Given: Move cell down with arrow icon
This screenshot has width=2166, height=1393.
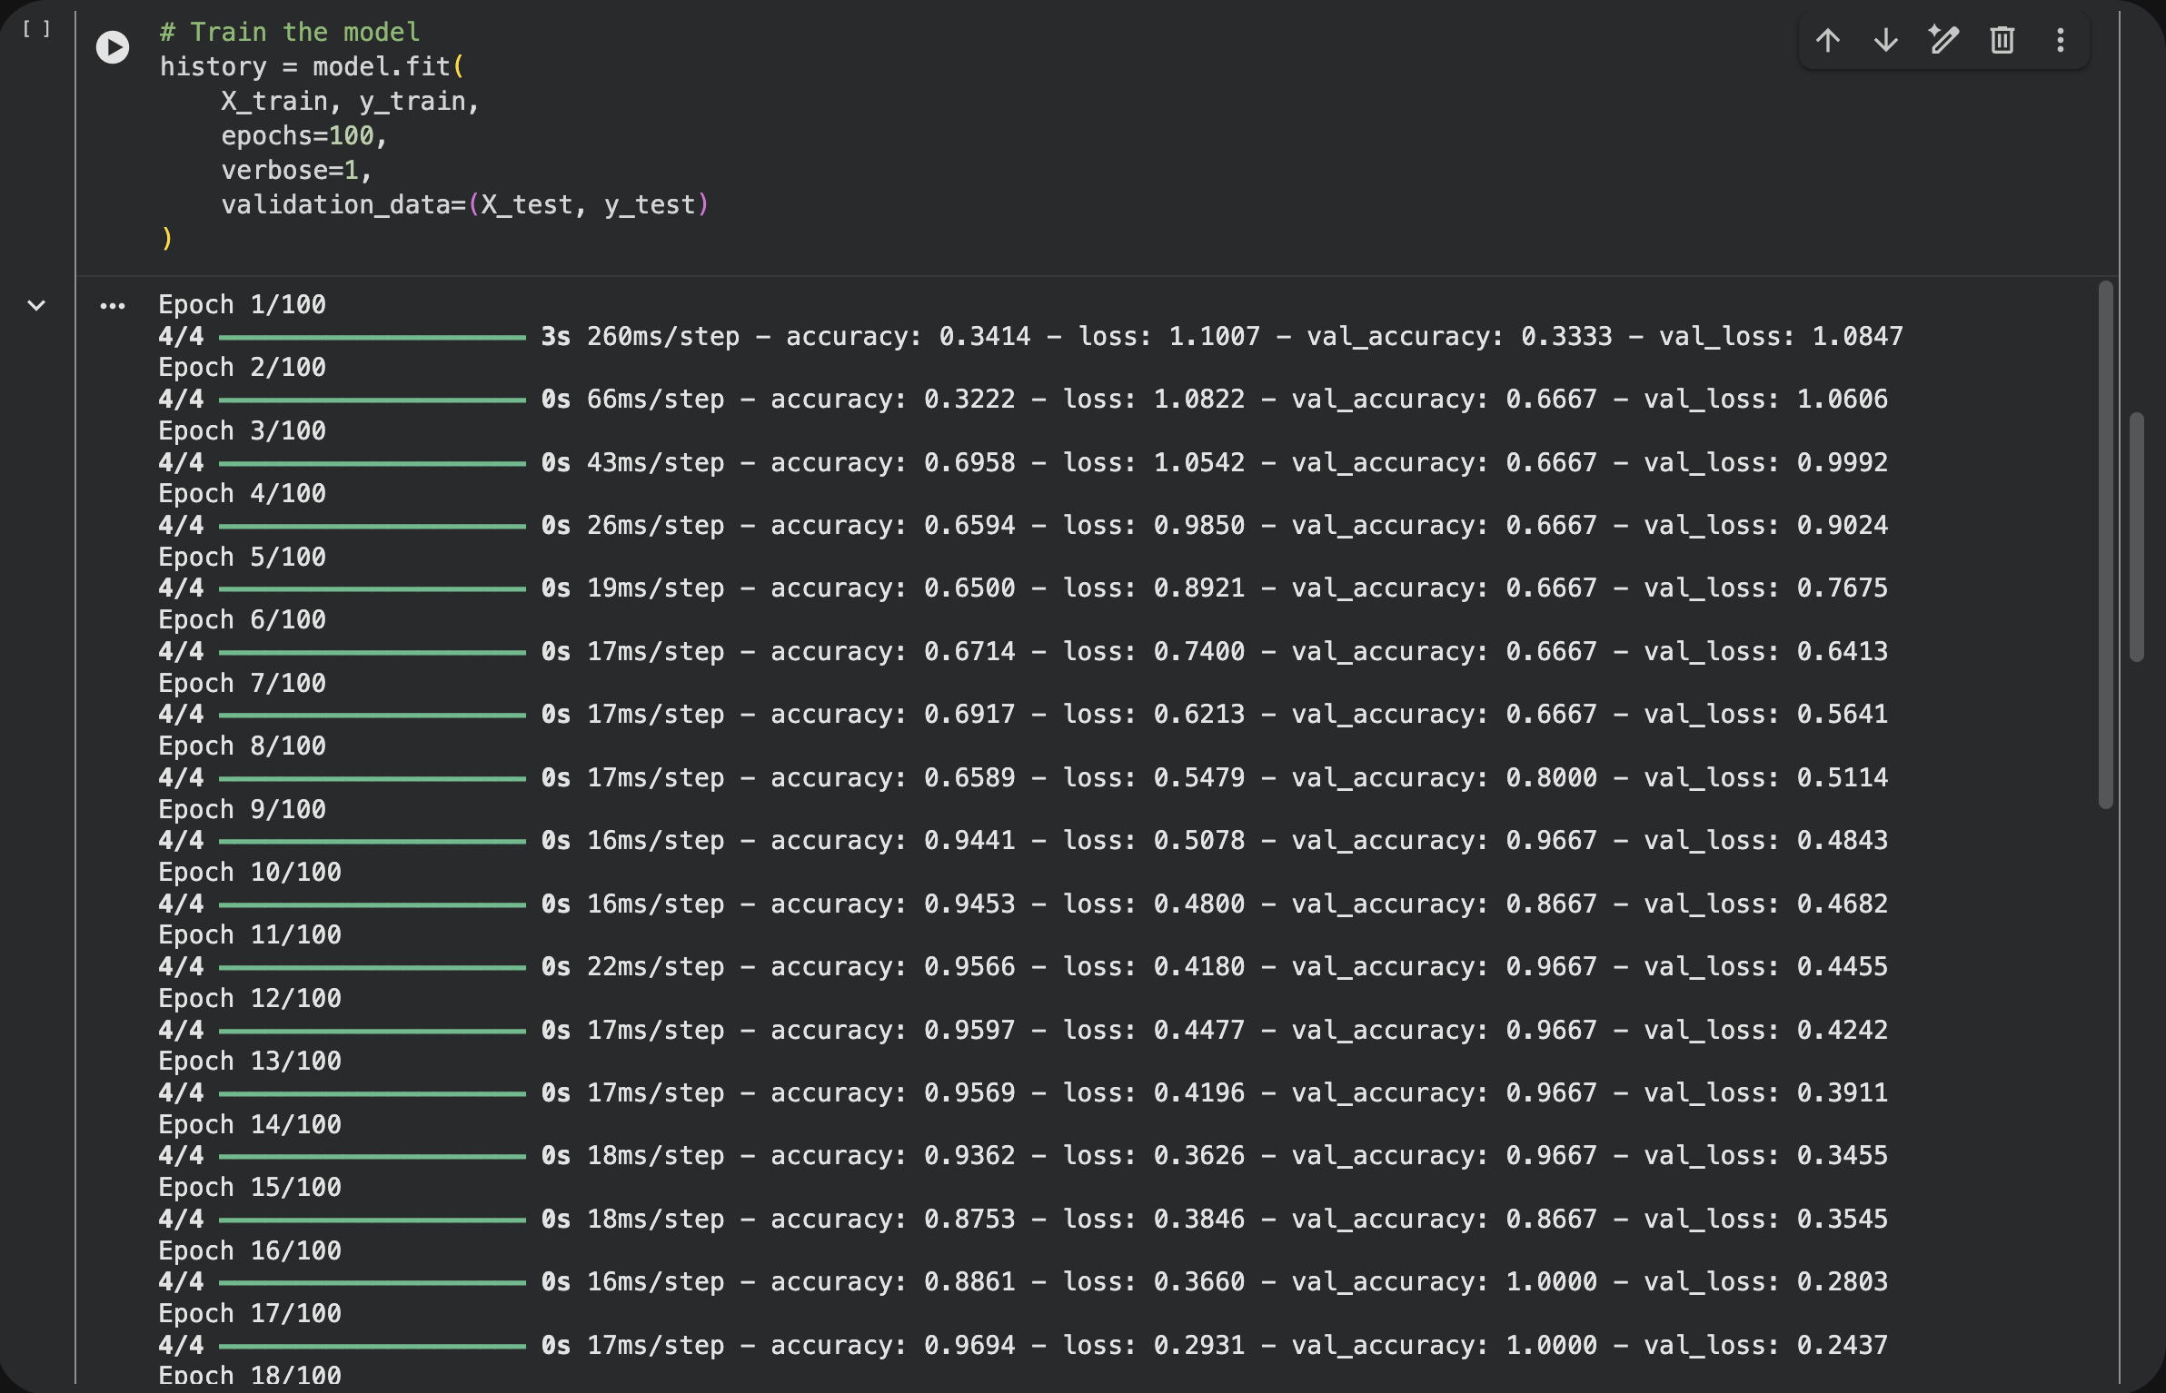Looking at the screenshot, I should tap(1886, 40).
